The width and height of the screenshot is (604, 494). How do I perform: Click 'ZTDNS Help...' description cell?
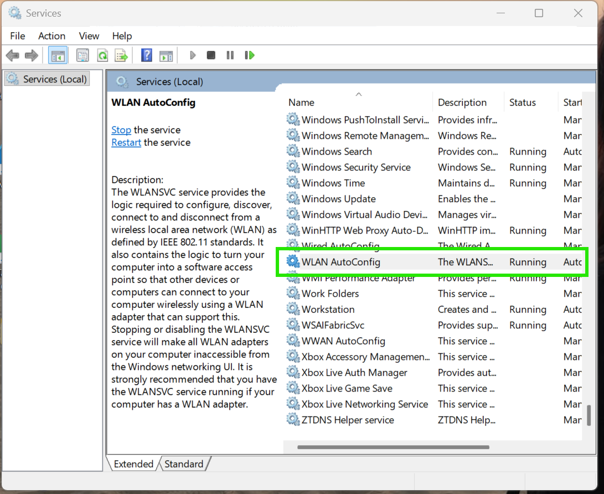467,420
